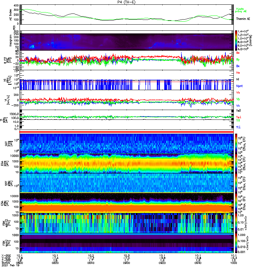
Task: Click the Y-GSE row label
Action: point(6,258)
